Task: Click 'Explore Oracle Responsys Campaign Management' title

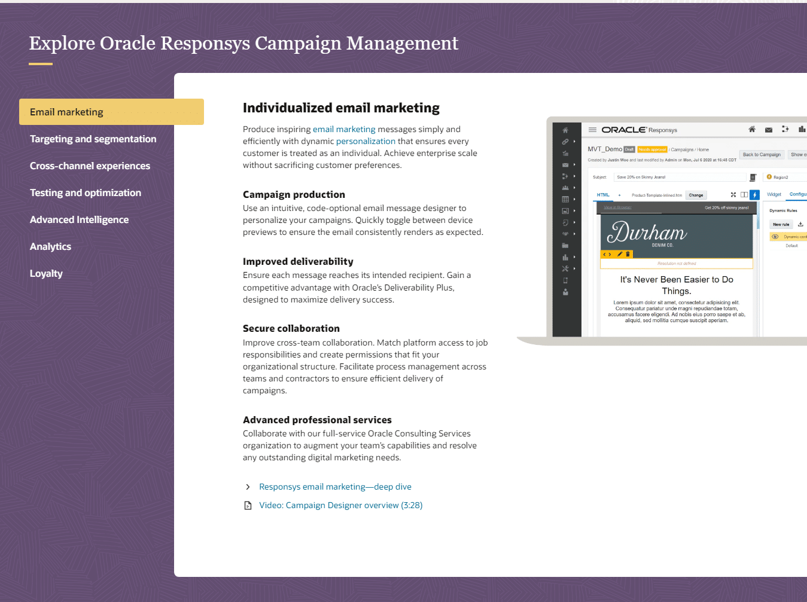Action: pos(243,43)
